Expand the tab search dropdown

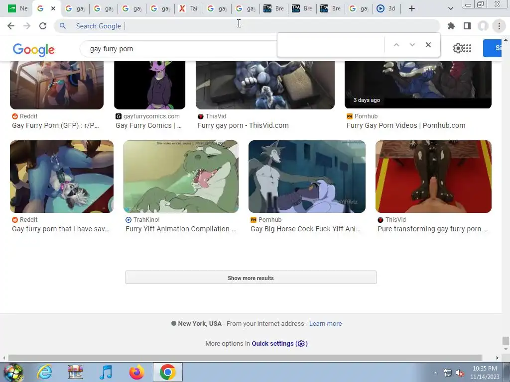point(450,8)
